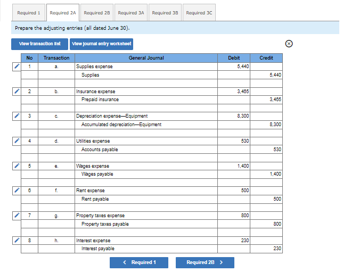
Task: Edit journal entry 2 with the pencil icon
Action: pyautogui.click(x=17, y=92)
